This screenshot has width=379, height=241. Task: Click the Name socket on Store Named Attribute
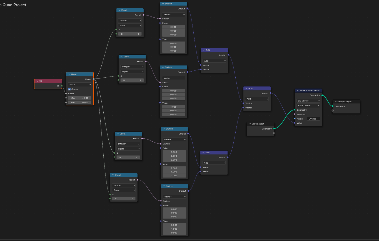pyautogui.click(x=295, y=119)
